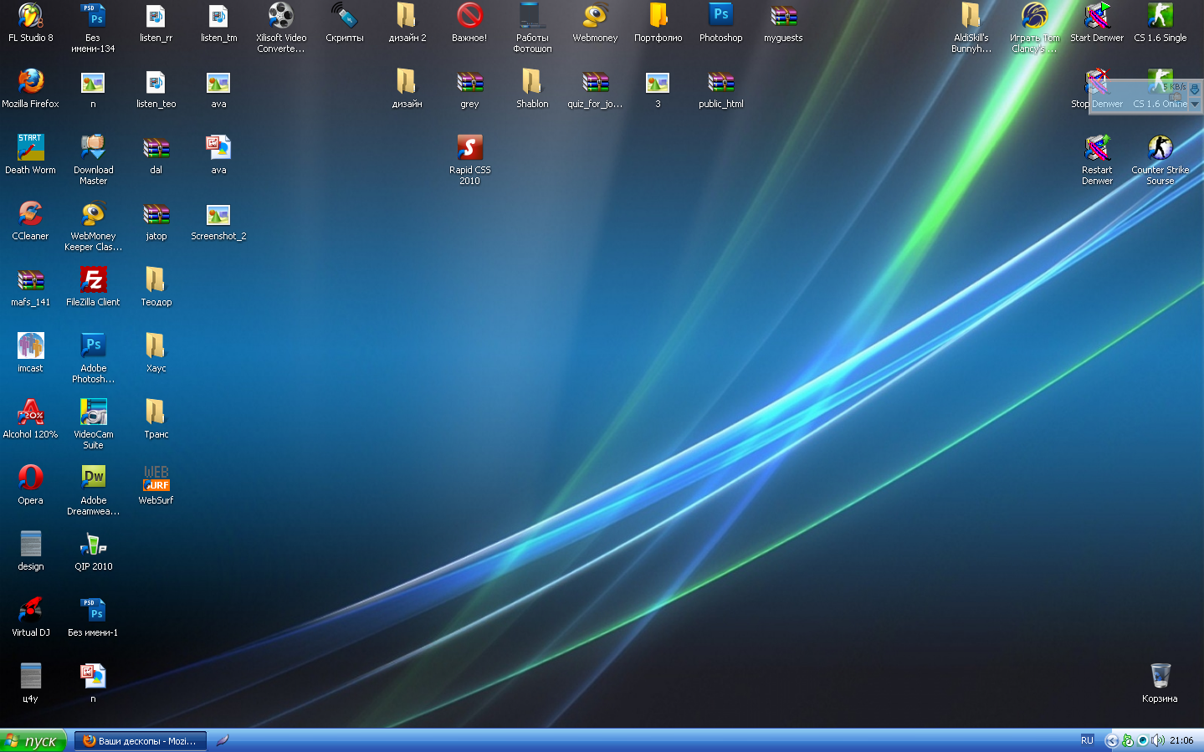The image size is (1204, 752).
Task: Select the CCleaner desktop icon
Action: pos(30,214)
